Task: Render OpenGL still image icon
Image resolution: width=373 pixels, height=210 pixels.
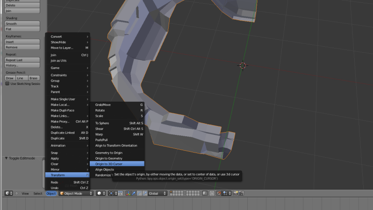Action: coord(236,193)
